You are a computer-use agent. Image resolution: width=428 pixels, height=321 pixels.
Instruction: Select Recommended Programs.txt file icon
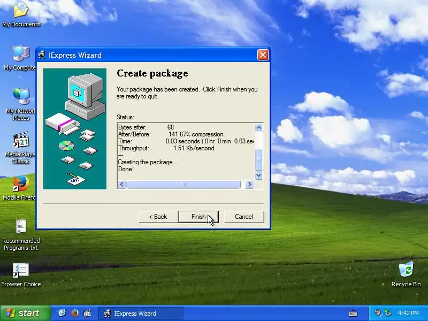coord(21,235)
